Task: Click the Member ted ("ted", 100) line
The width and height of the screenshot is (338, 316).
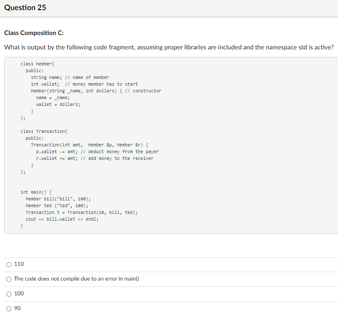Action: (57, 205)
